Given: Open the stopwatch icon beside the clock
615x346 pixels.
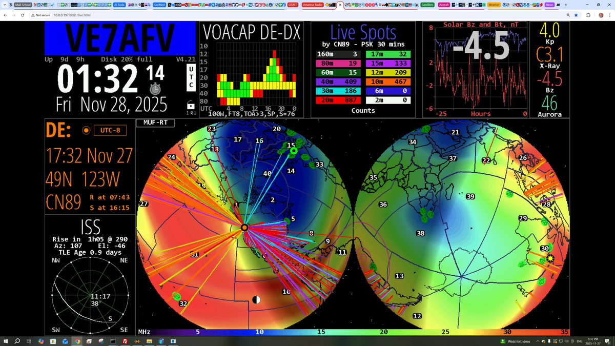Looking at the screenshot, I should pyautogui.click(x=155, y=88).
